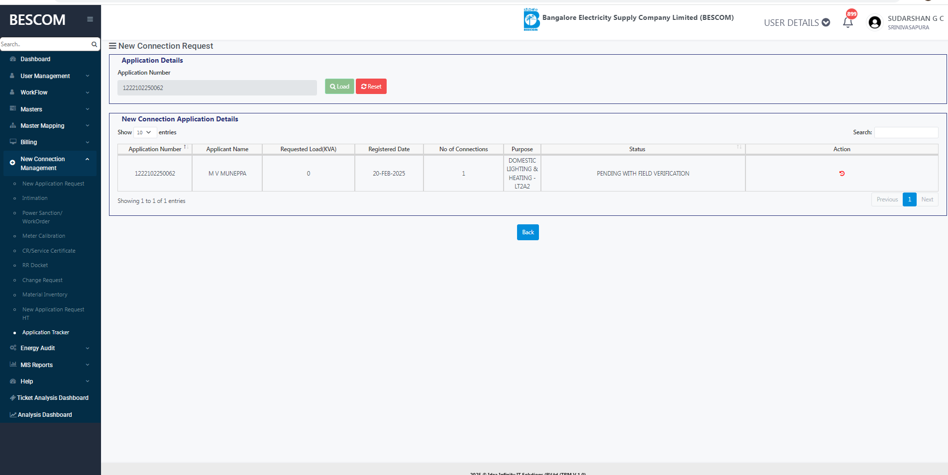Viewport: 948px width, 475px height.
Task: Open the Material Inventory submenu item
Action: [45, 294]
